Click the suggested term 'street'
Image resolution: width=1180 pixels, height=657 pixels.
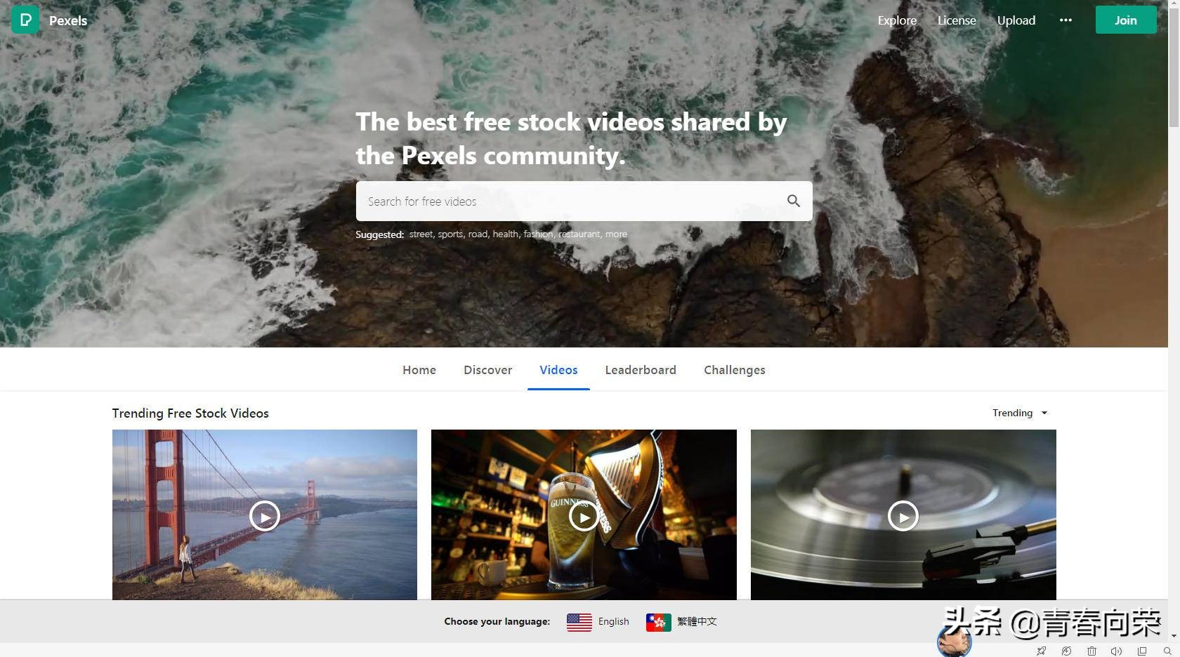(x=421, y=234)
